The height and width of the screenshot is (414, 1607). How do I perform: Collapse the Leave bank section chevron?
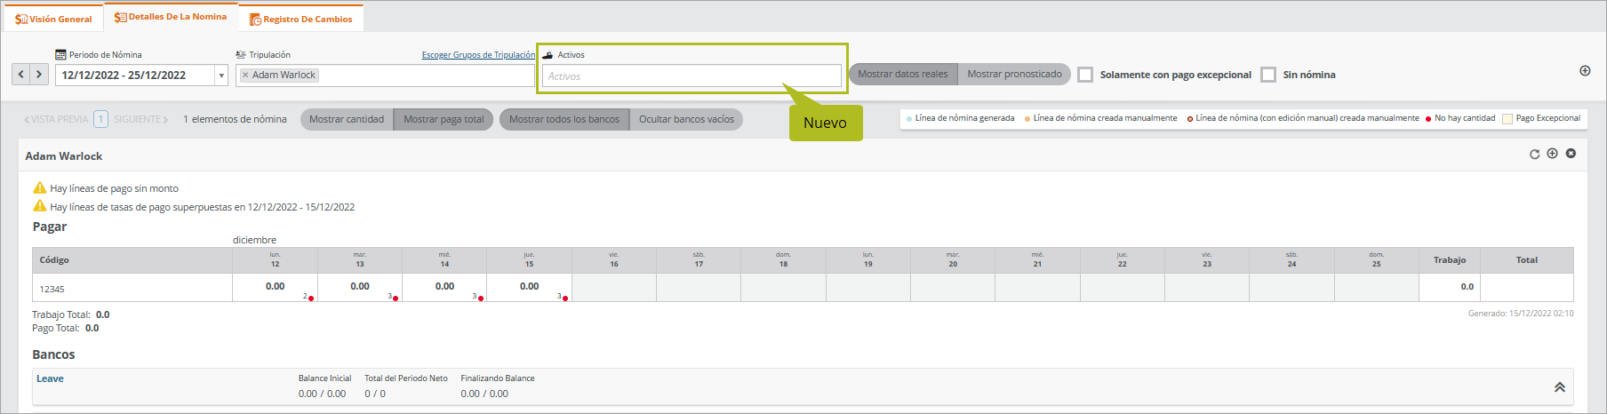click(x=1559, y=387)
